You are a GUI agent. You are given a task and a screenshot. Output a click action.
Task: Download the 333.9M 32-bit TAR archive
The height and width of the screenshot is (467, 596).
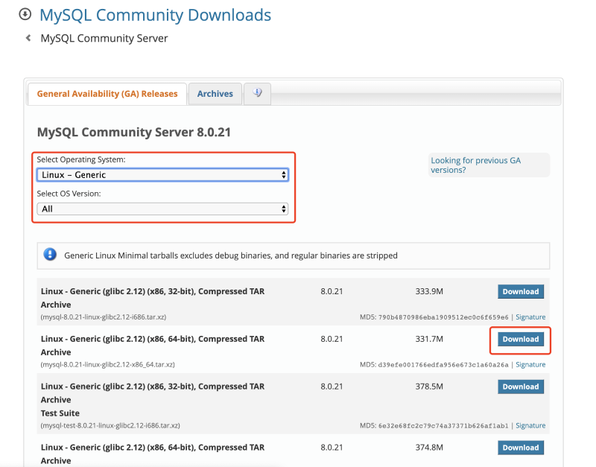coord(521,291)
